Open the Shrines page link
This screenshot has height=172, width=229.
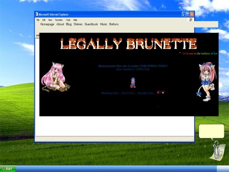click(x=78, y=24)
